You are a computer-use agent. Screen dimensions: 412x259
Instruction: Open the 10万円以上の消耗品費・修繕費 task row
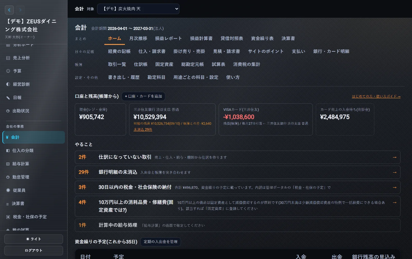point(237,206)
